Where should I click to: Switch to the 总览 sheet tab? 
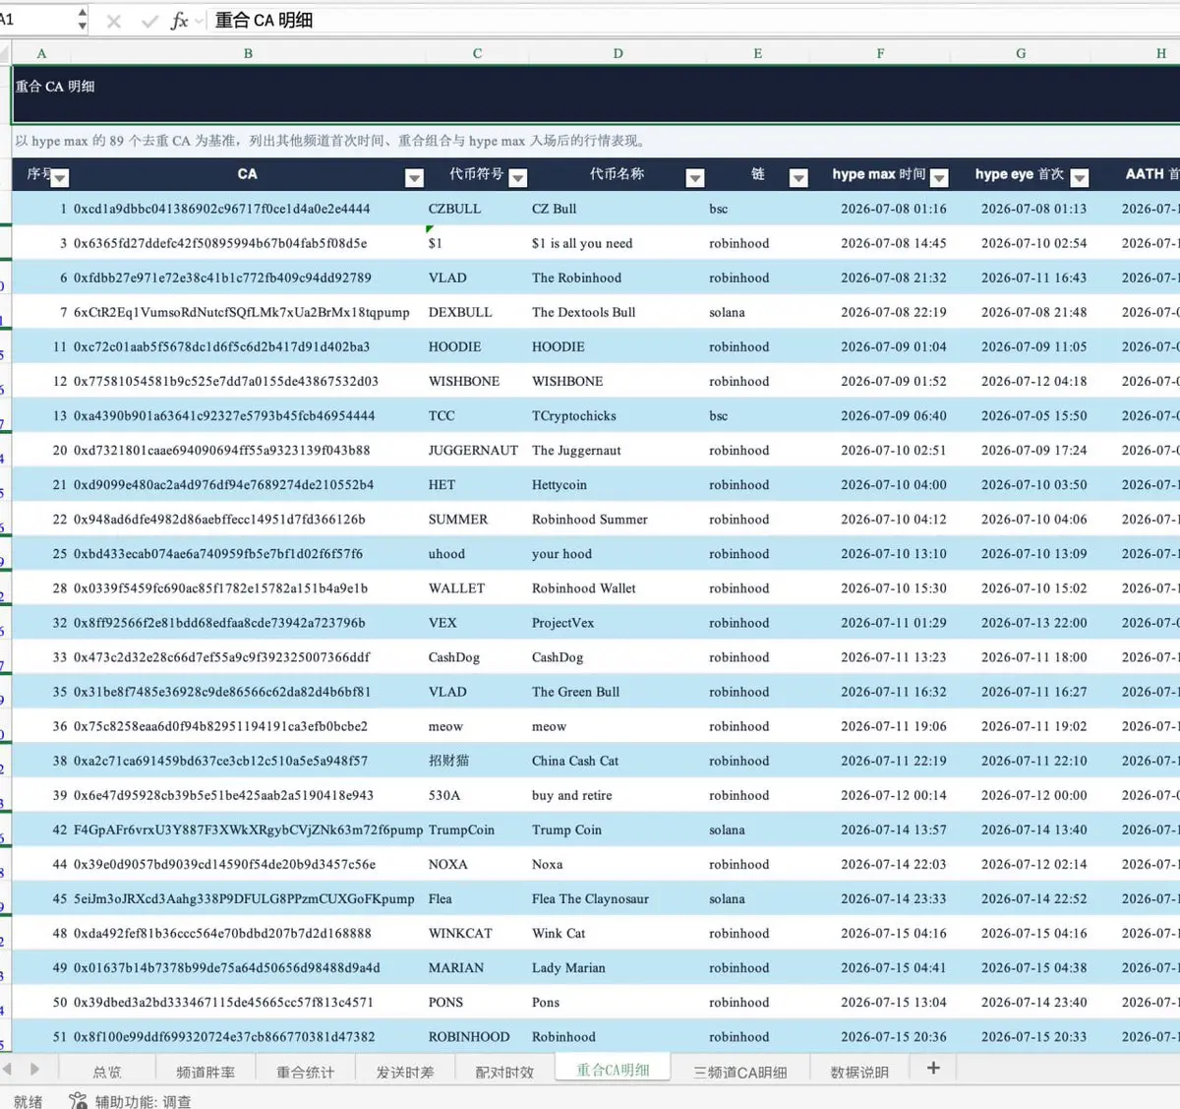pyautogui.click(x=107, y=1072)
